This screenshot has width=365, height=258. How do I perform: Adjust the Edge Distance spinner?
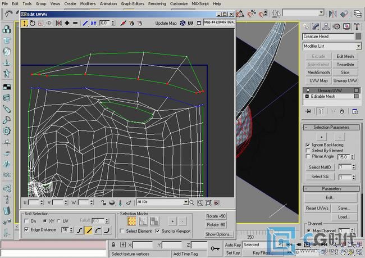[71, 230]
